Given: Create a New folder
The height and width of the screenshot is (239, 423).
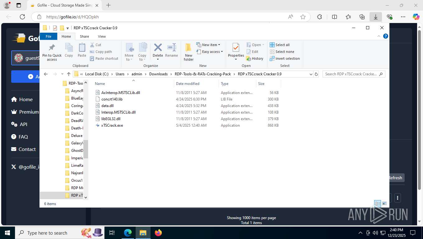Looking at the screenshot, I should [x=188, y=52].
